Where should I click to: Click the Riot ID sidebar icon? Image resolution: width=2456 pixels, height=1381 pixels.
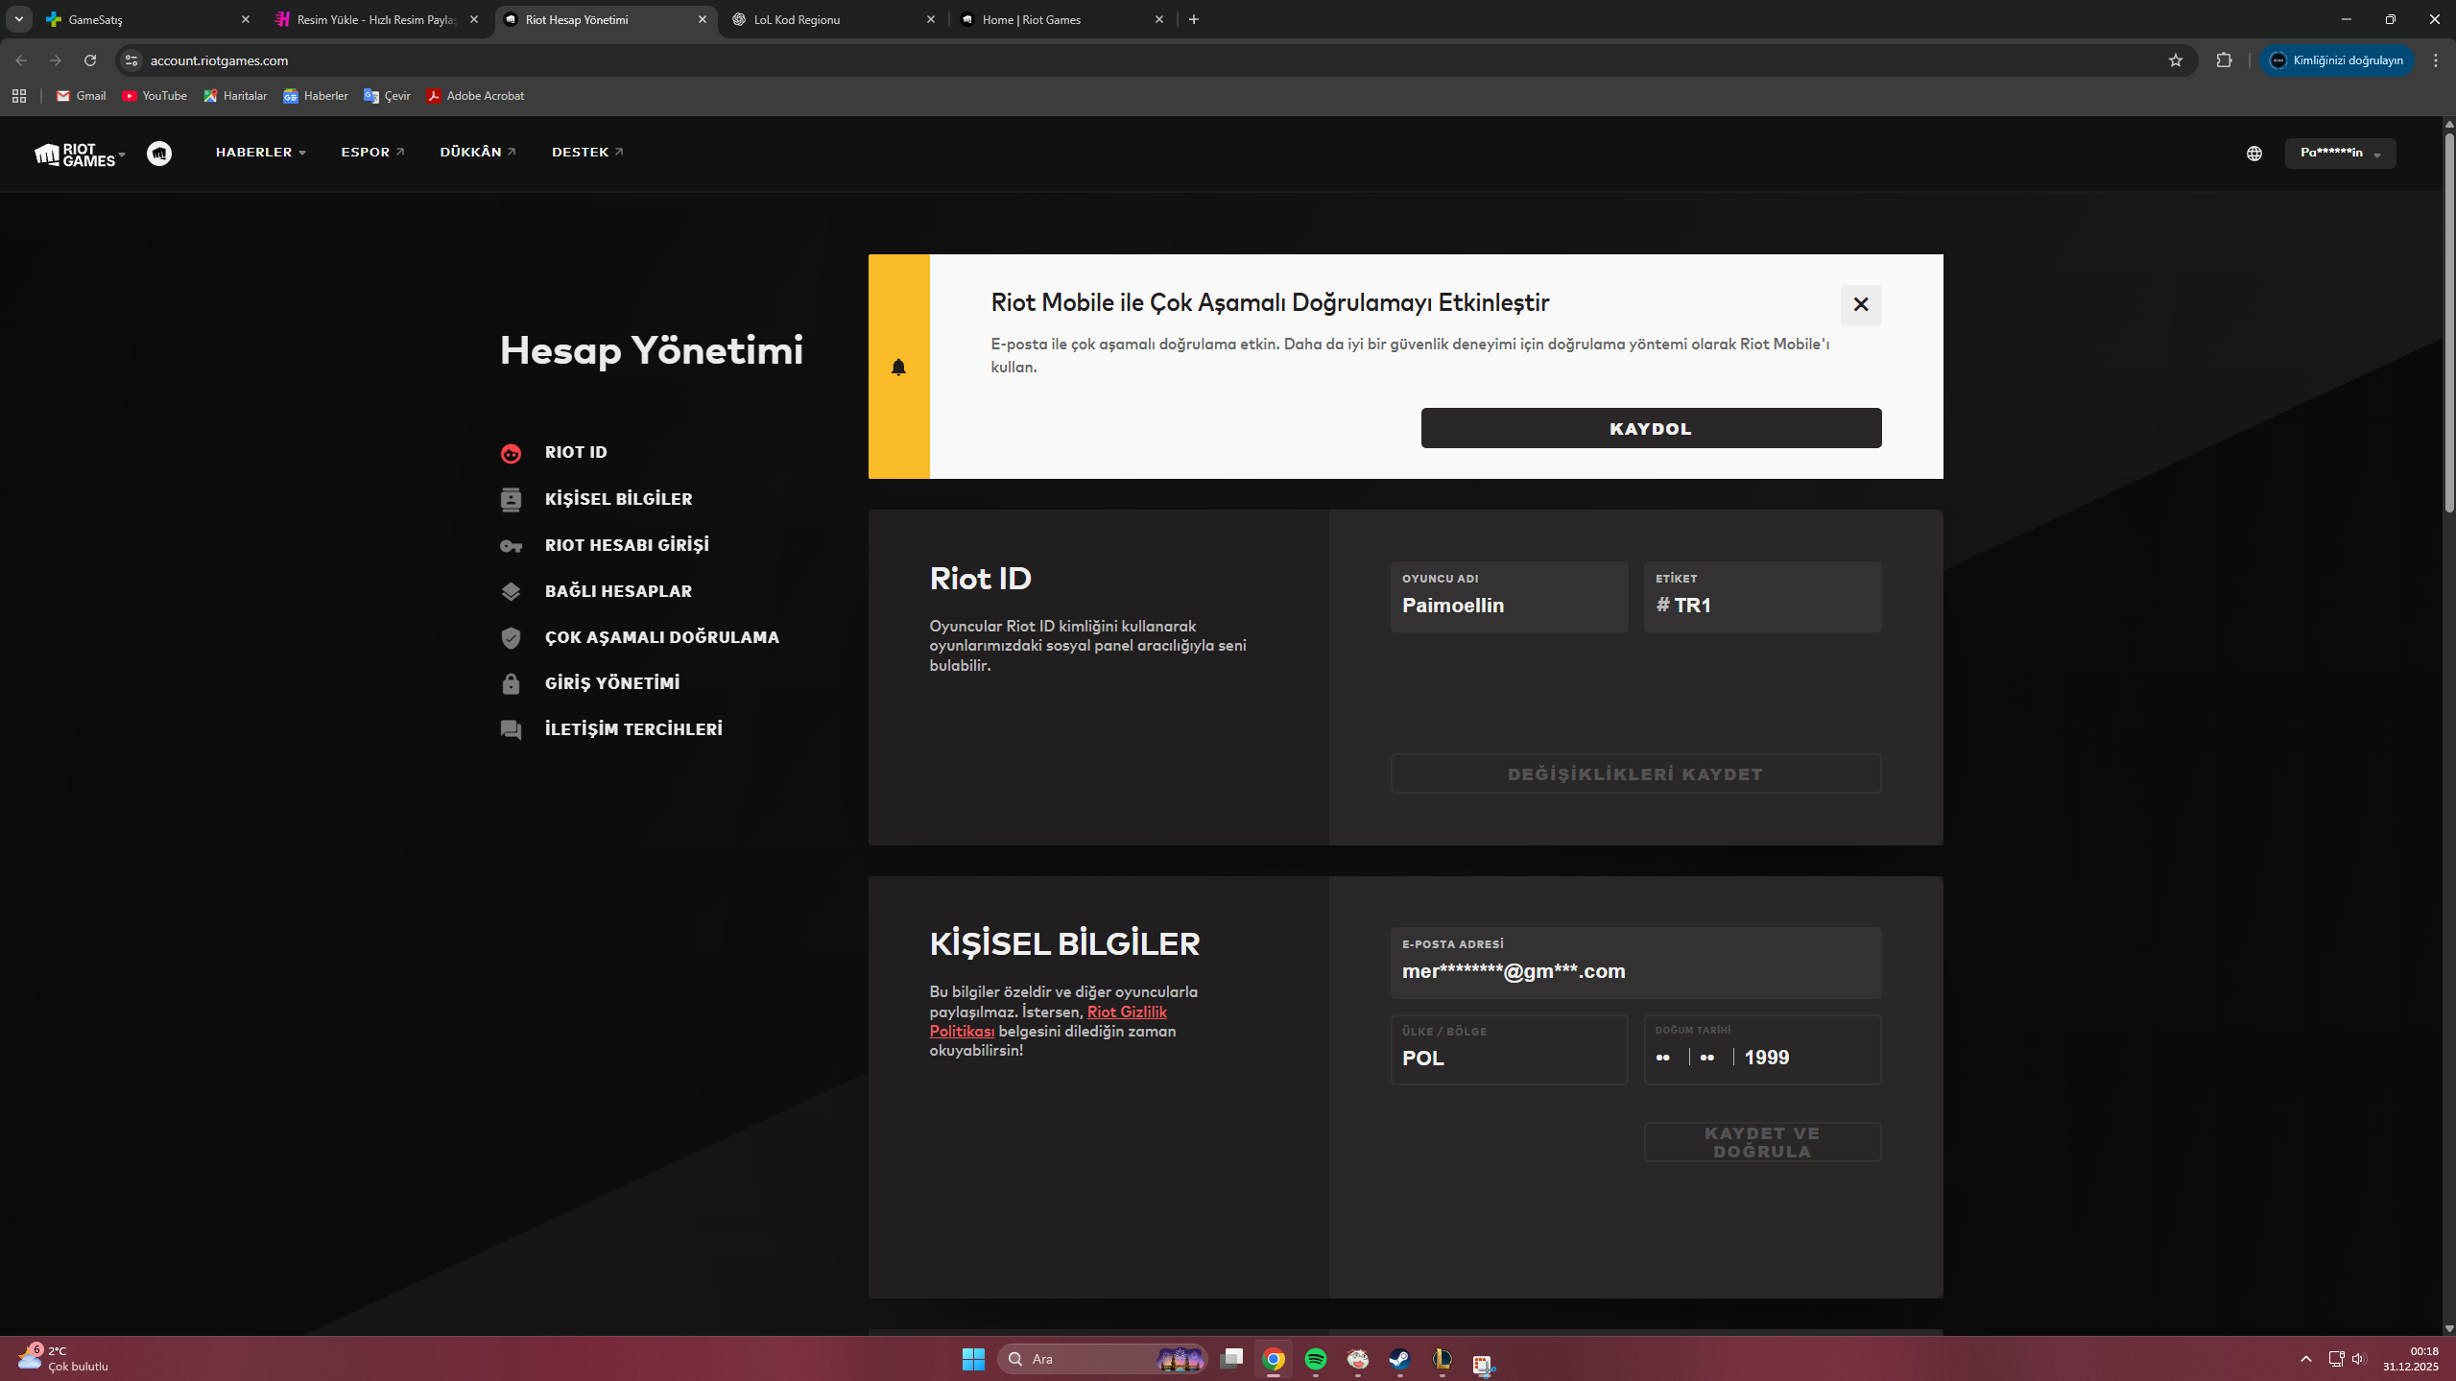[x=511, y=453]
